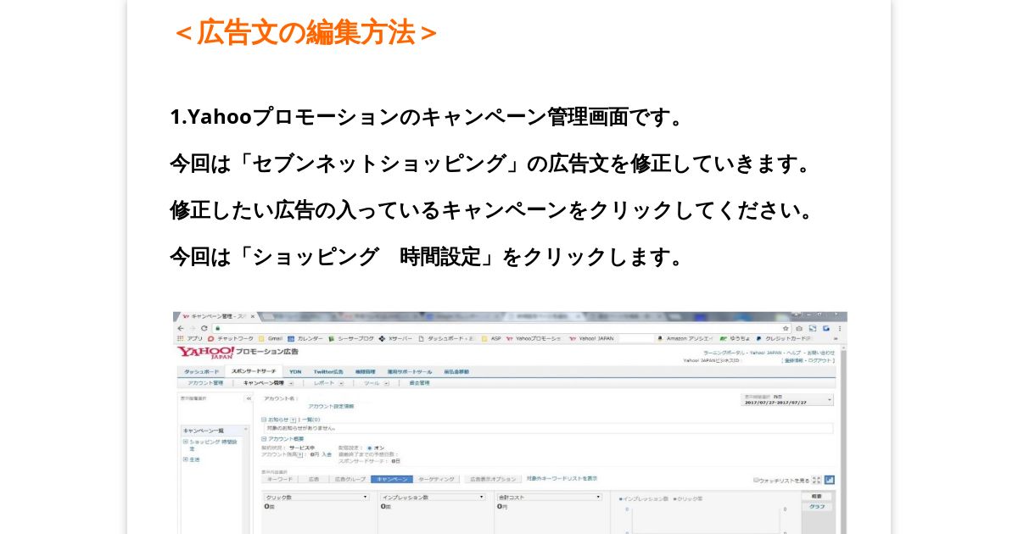Click the 入金 link
This screenshot has height=534, width=1018.
(x=327, y=454)
